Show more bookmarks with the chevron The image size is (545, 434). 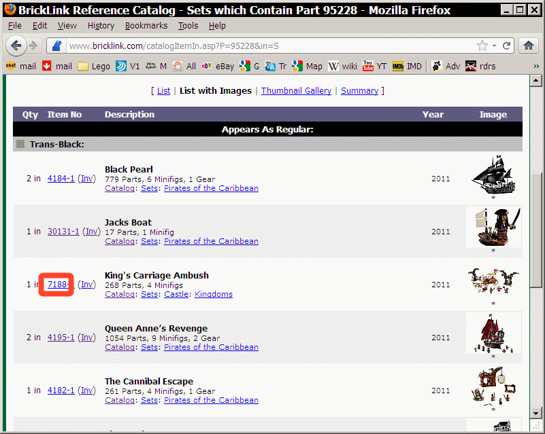[x=536, y=66]
